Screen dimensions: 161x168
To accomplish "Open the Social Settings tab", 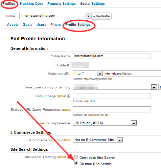I will pos(92,4).
